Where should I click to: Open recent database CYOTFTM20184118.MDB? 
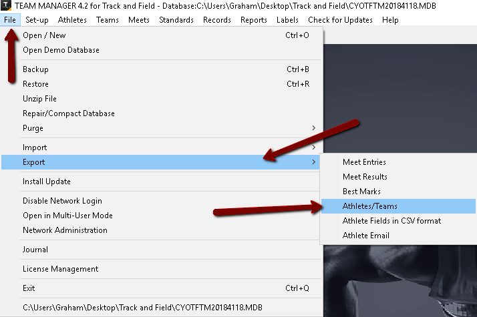(161, 308)
